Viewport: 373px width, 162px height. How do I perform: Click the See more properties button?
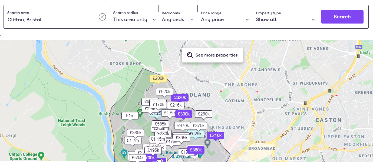coord(212,55)
